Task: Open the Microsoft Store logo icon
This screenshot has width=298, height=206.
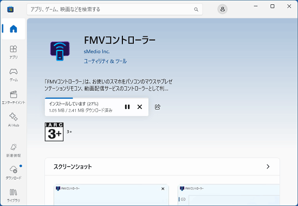Action: click(x=10, y=9)
